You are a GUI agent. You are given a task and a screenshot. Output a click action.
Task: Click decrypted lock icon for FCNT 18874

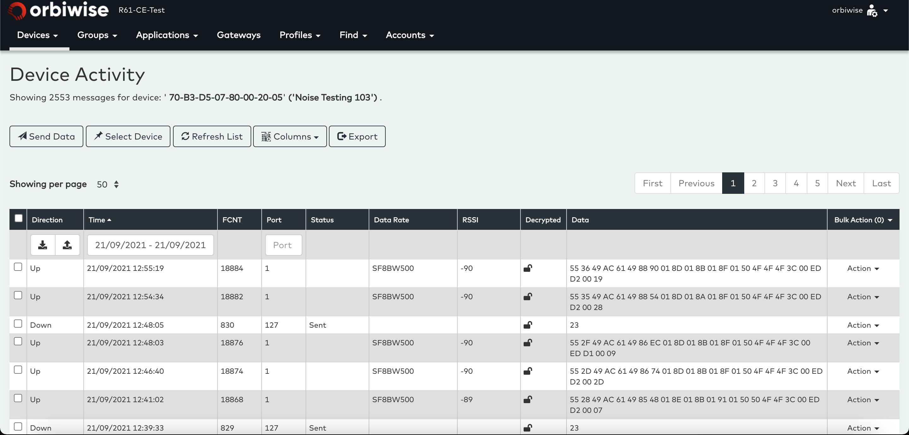[x=528, y=371]
